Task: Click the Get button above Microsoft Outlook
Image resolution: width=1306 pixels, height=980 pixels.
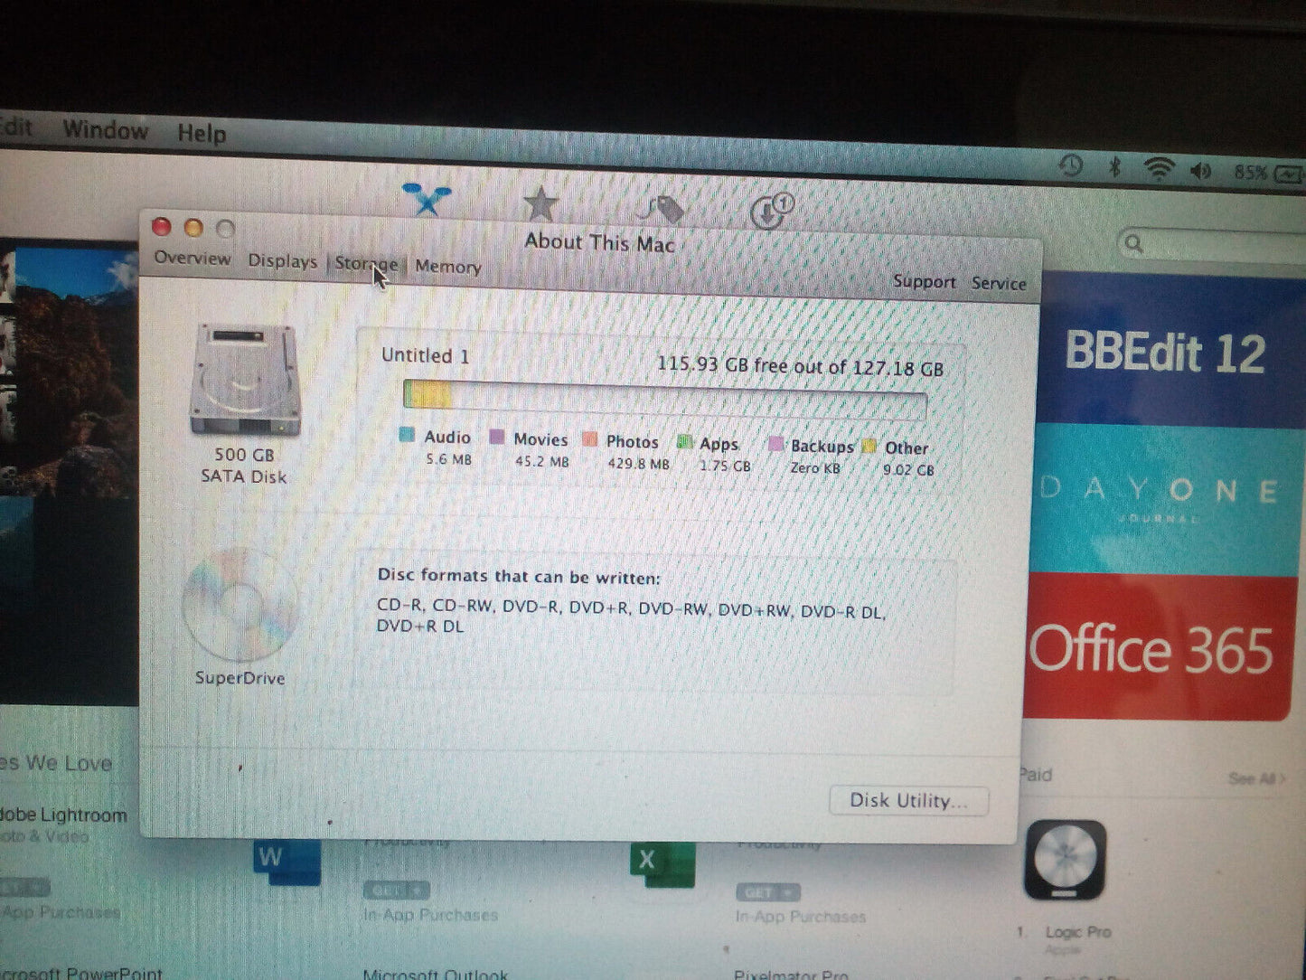Action: (396, 890)
